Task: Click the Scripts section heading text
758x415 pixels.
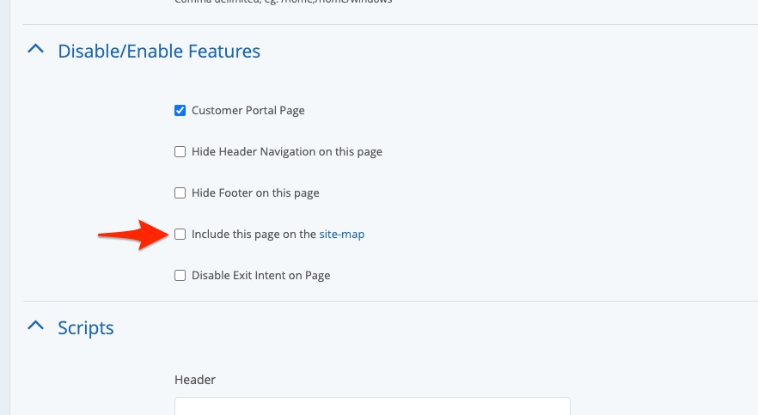Action: [x=86, y=327]
